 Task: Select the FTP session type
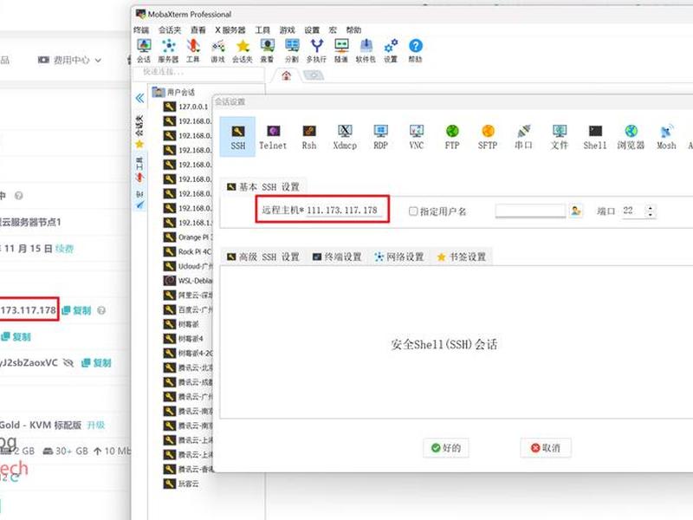tap(452, 137)
